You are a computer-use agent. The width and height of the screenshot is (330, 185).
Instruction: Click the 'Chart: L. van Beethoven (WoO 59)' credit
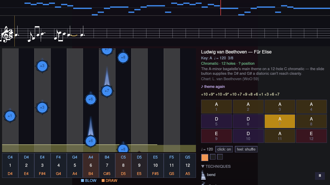(x=230, y=79)
